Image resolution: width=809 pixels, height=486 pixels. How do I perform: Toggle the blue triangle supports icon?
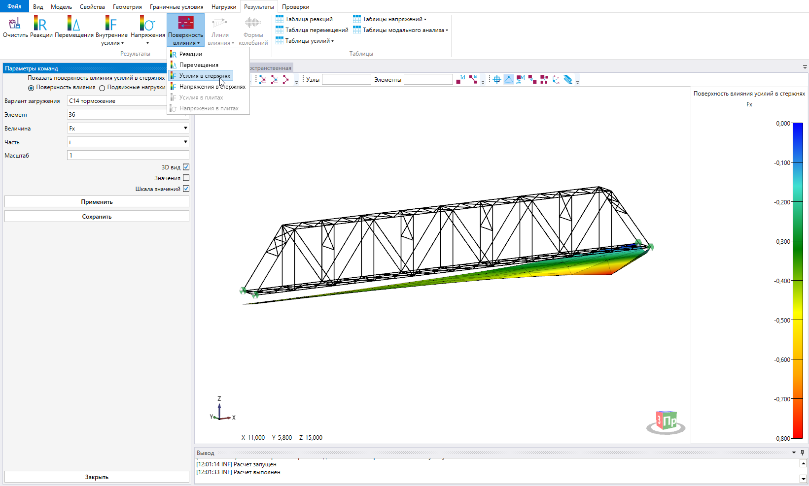click(509, 79)
